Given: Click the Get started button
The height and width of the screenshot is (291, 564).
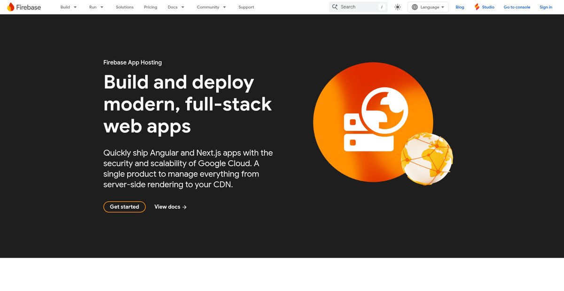Looking at the screenshot, I should 125,207.
